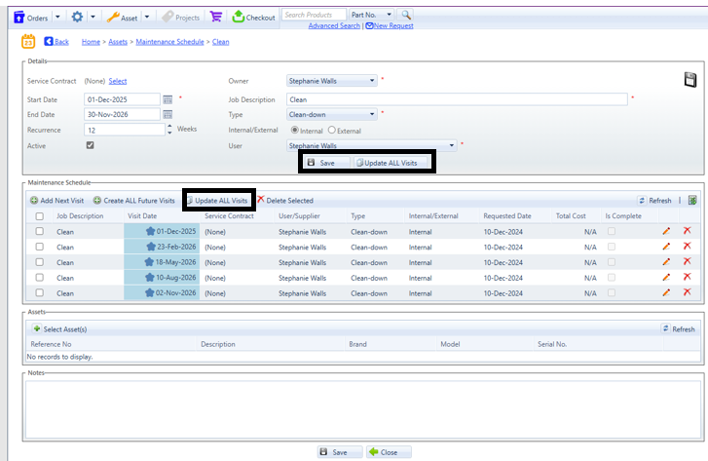Image resolution: width=708 pixels, height=461 pixels.
Task: Open the Owner dropdown
Action: (x=332, y=81)
